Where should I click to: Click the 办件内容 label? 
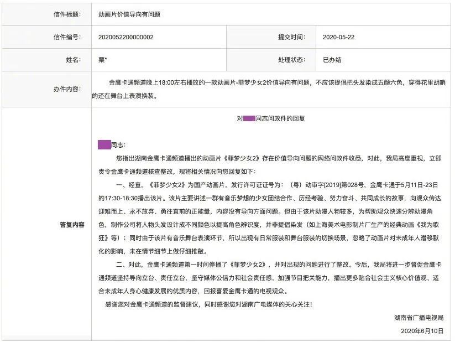pyautogui.click(x=67, y=89)
